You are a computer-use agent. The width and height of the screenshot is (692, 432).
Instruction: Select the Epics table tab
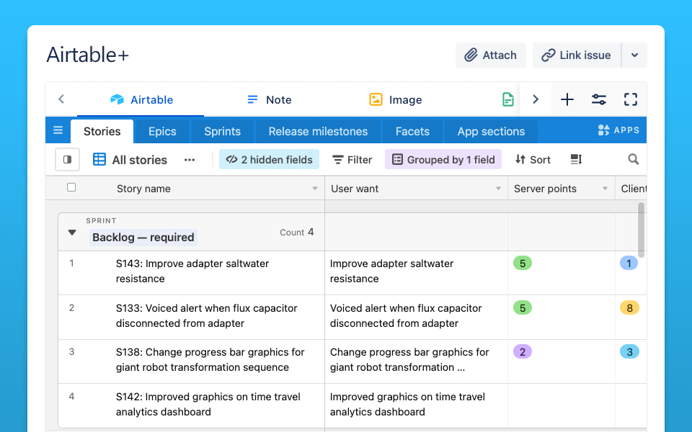point(162,131)
